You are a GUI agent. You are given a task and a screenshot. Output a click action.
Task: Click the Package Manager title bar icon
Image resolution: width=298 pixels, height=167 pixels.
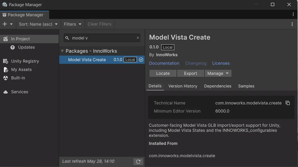(x=4, y=4)
